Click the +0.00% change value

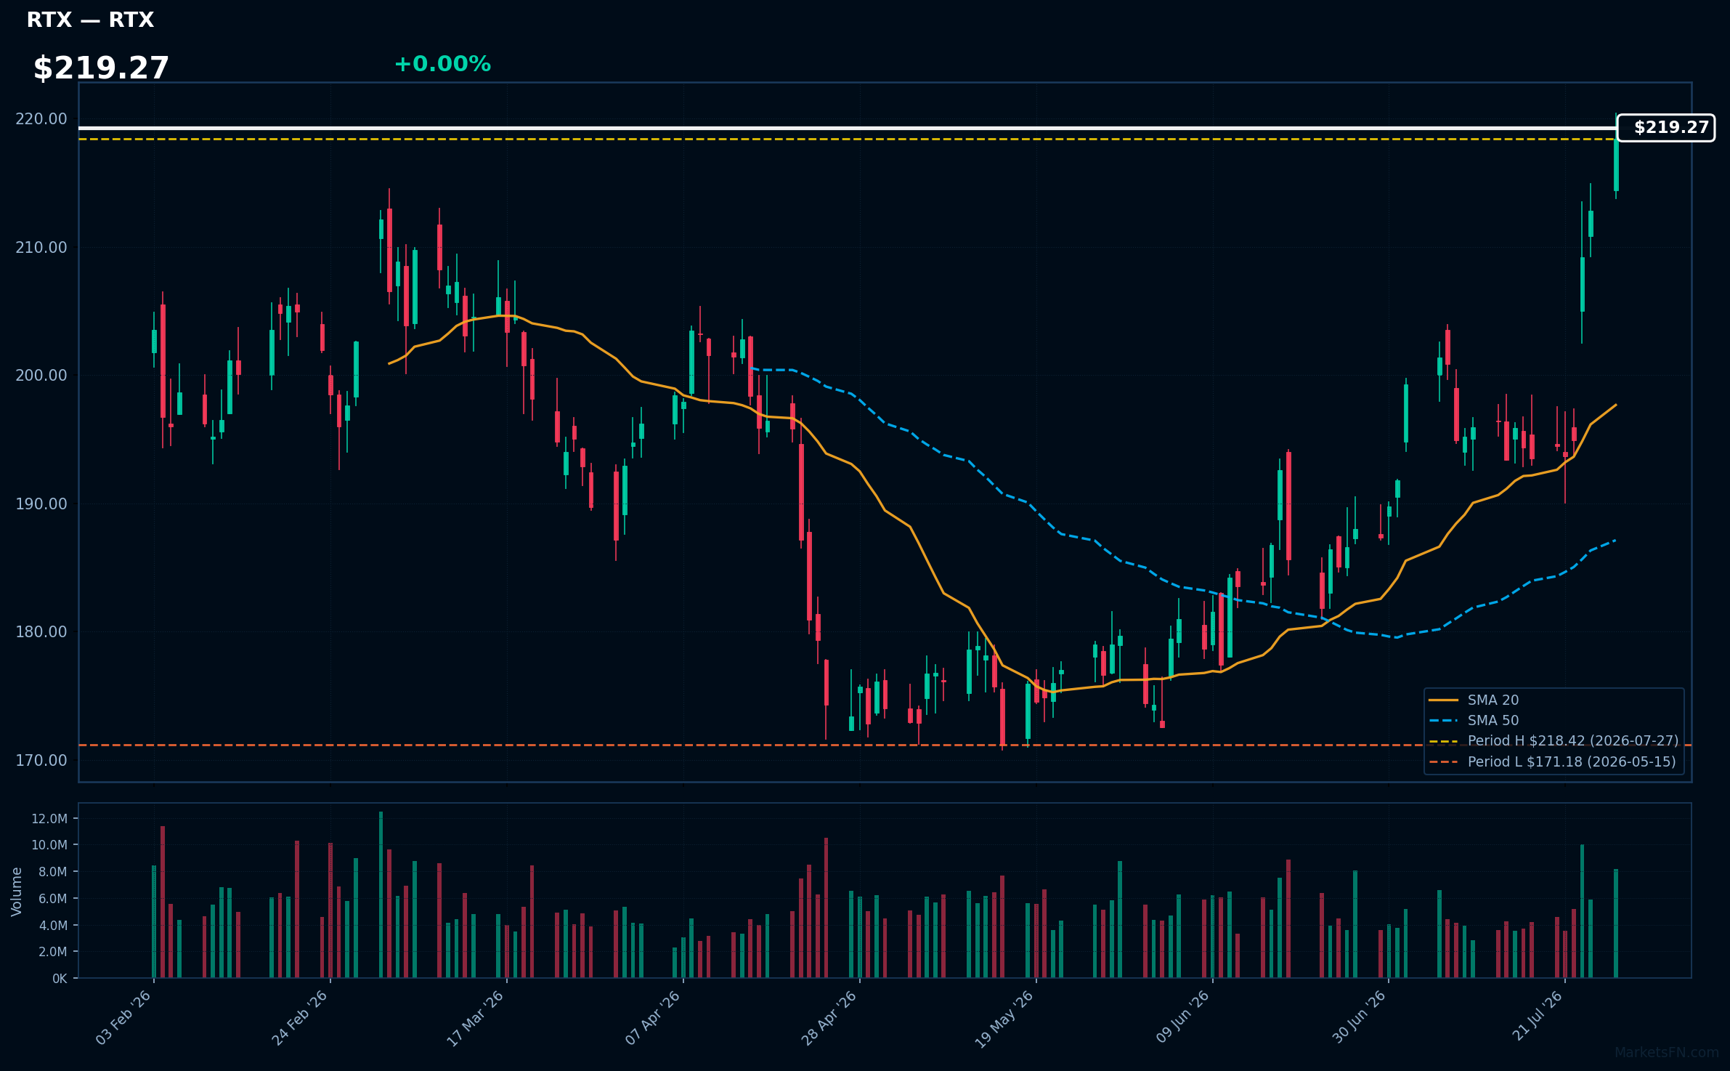(442, 64)
